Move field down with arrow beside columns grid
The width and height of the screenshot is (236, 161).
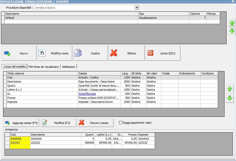[230, 98]
